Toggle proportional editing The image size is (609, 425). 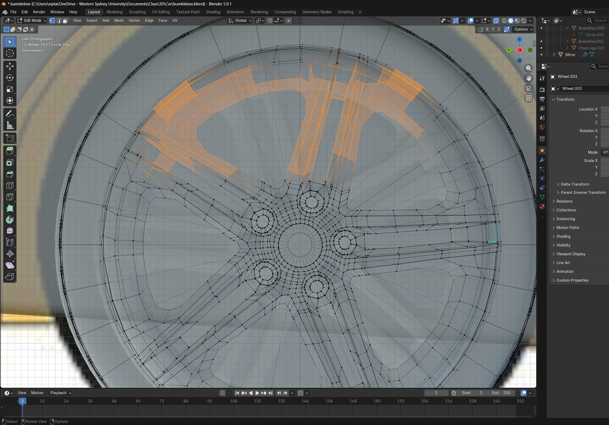click(289, 21)
